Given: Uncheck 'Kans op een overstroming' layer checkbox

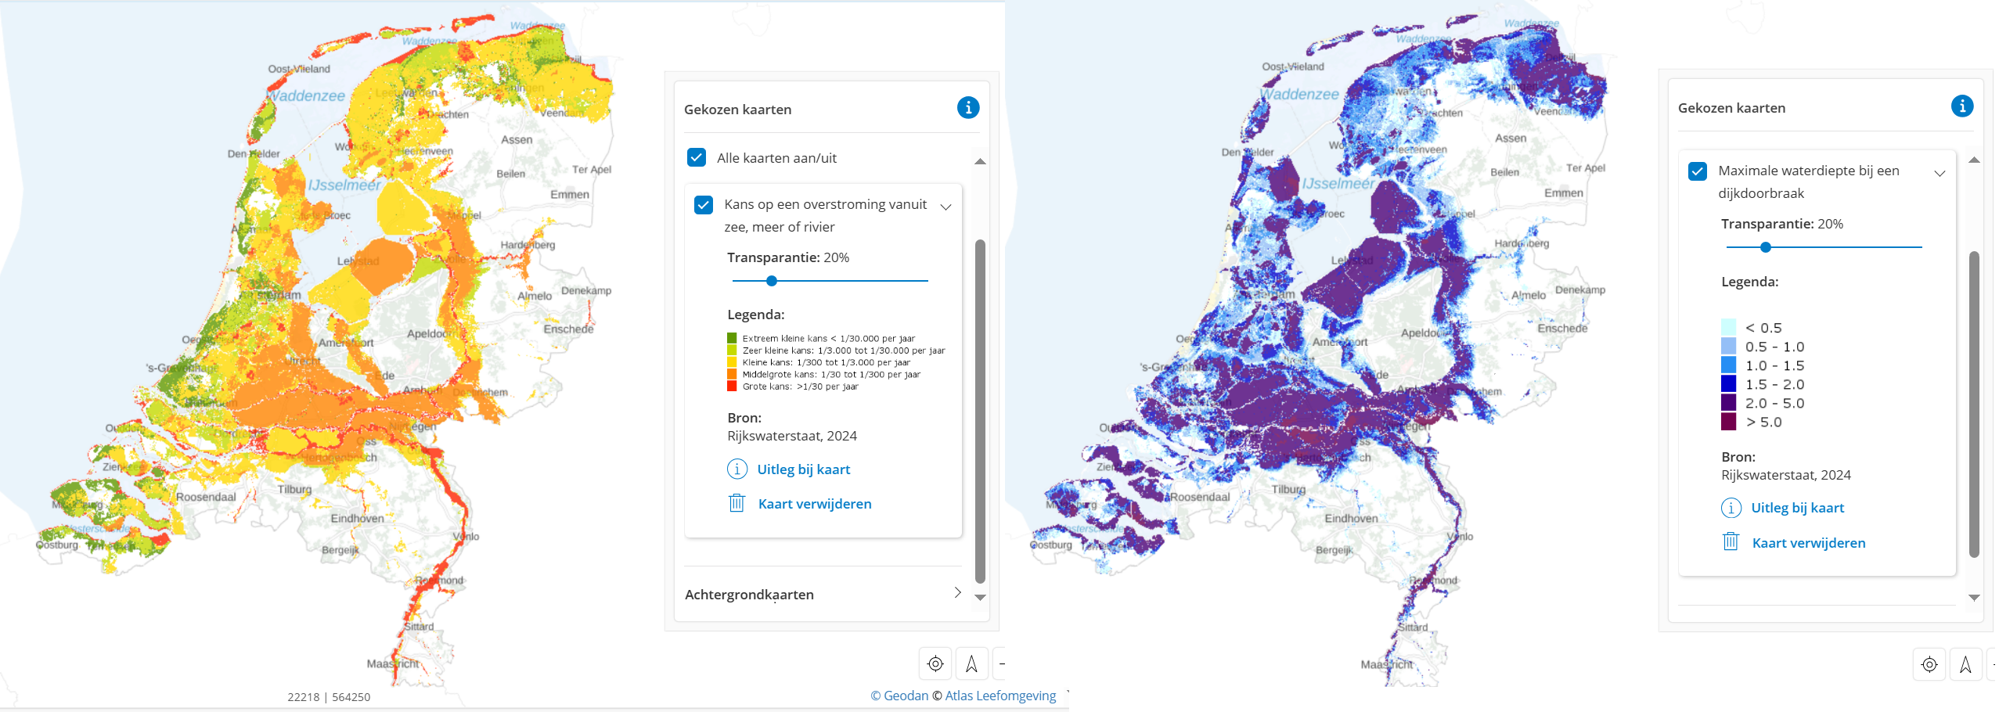Looking at the screenshot, I should [x=704, y=205].
